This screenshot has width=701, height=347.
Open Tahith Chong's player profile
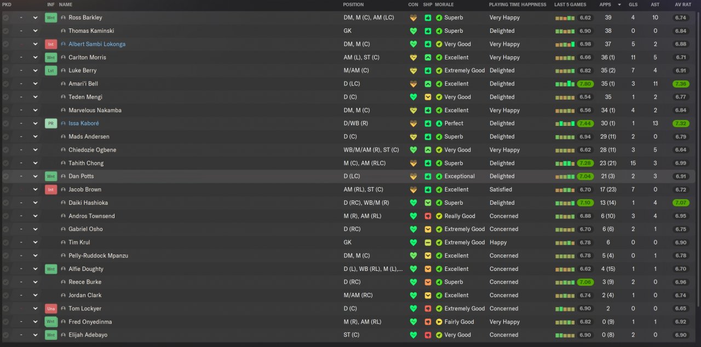pyautogui.click(x=86, y=163)
